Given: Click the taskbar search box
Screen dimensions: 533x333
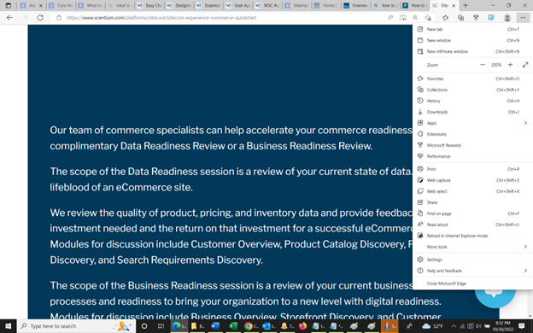Looking at the screenshot, I should [x=77, y=326].
